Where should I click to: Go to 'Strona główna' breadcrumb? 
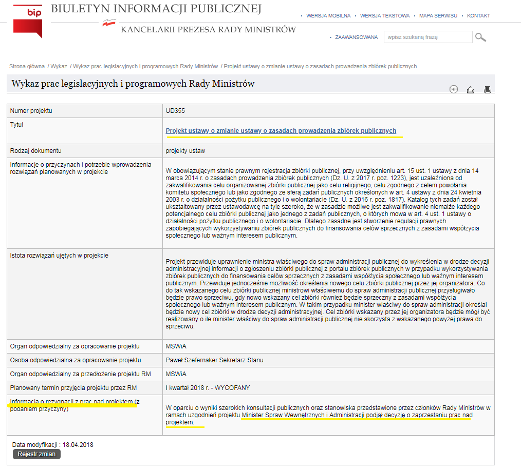click(x=27, y=66)
